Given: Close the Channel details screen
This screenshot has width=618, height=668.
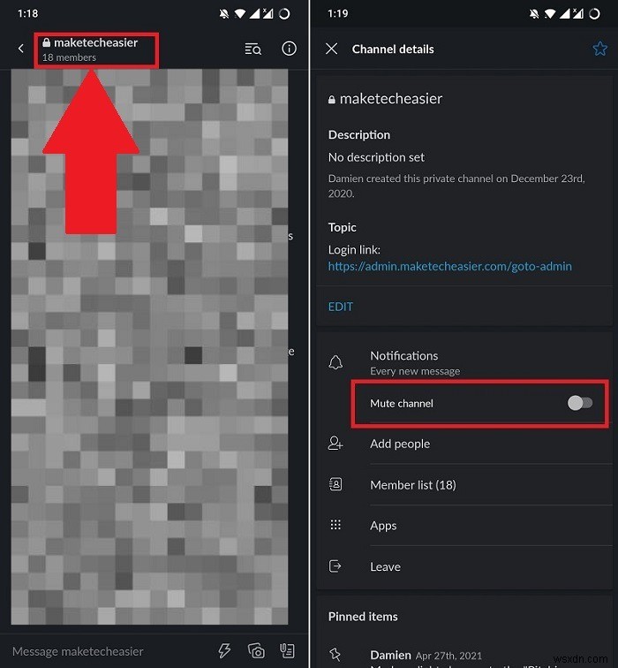Looking at the screenshot, I should tap(332, 49).
